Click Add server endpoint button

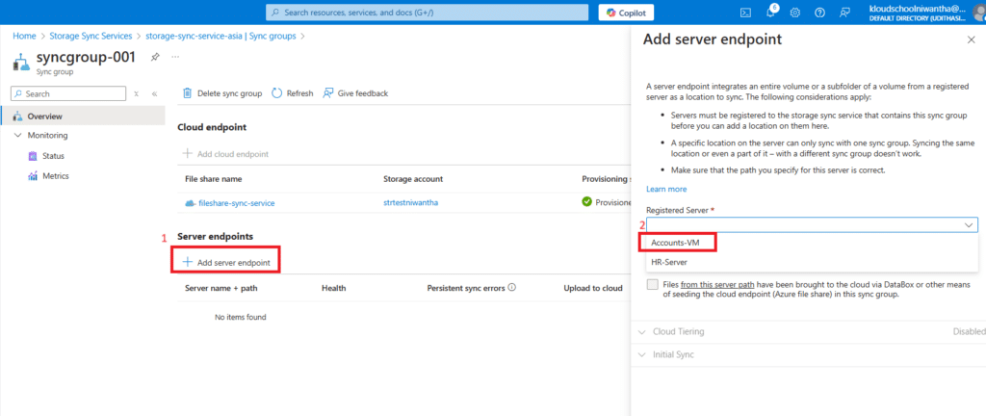tap(226, 262)
